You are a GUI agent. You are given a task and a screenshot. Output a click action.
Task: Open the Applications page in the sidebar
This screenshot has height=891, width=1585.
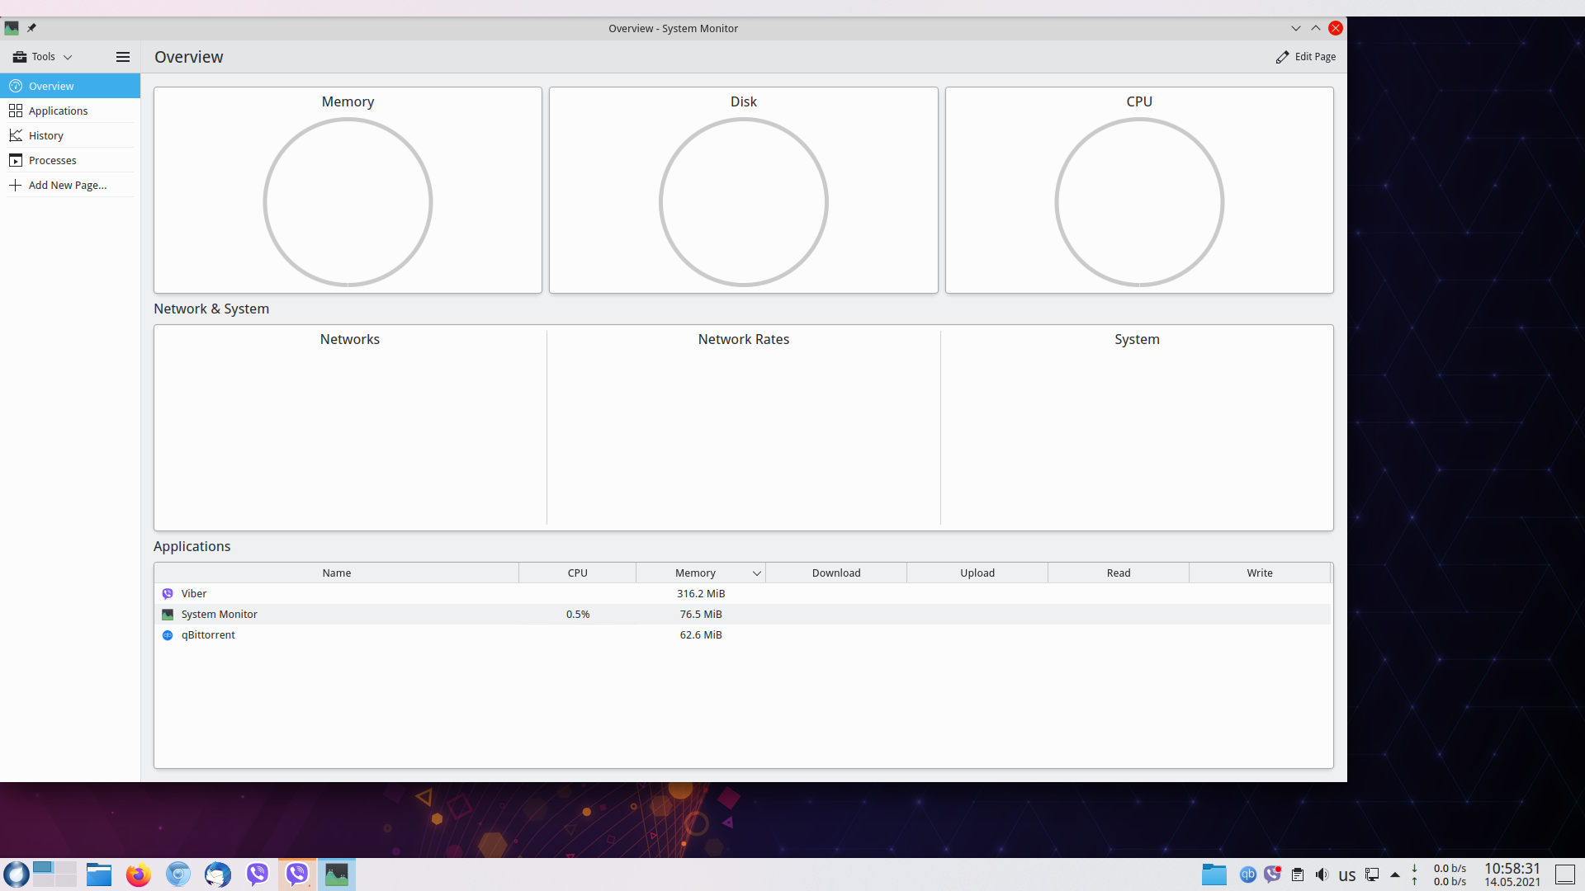(58, 111)
